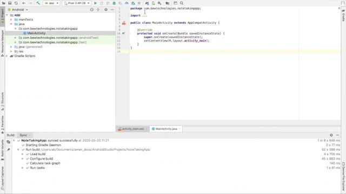Screen dimensions: 346x194
Task: Expand the androidTest package node
Action: 16,38
